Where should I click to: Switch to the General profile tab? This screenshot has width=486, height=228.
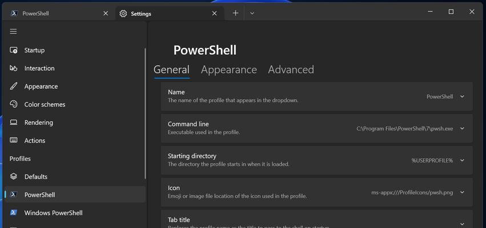coord(171,70)
